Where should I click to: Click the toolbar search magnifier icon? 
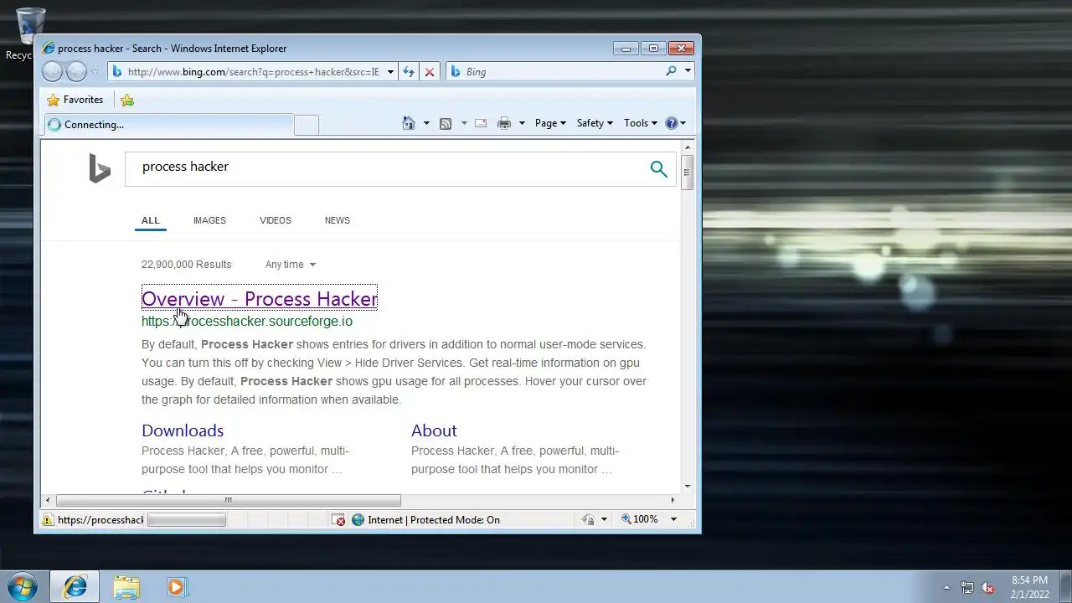point(671,71)
